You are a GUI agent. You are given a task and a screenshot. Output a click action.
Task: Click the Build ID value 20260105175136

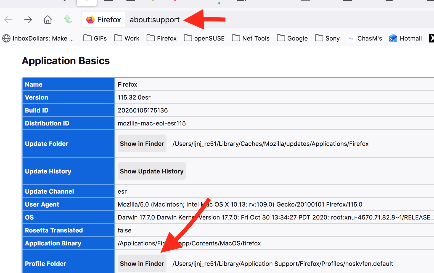coord(143,110)
